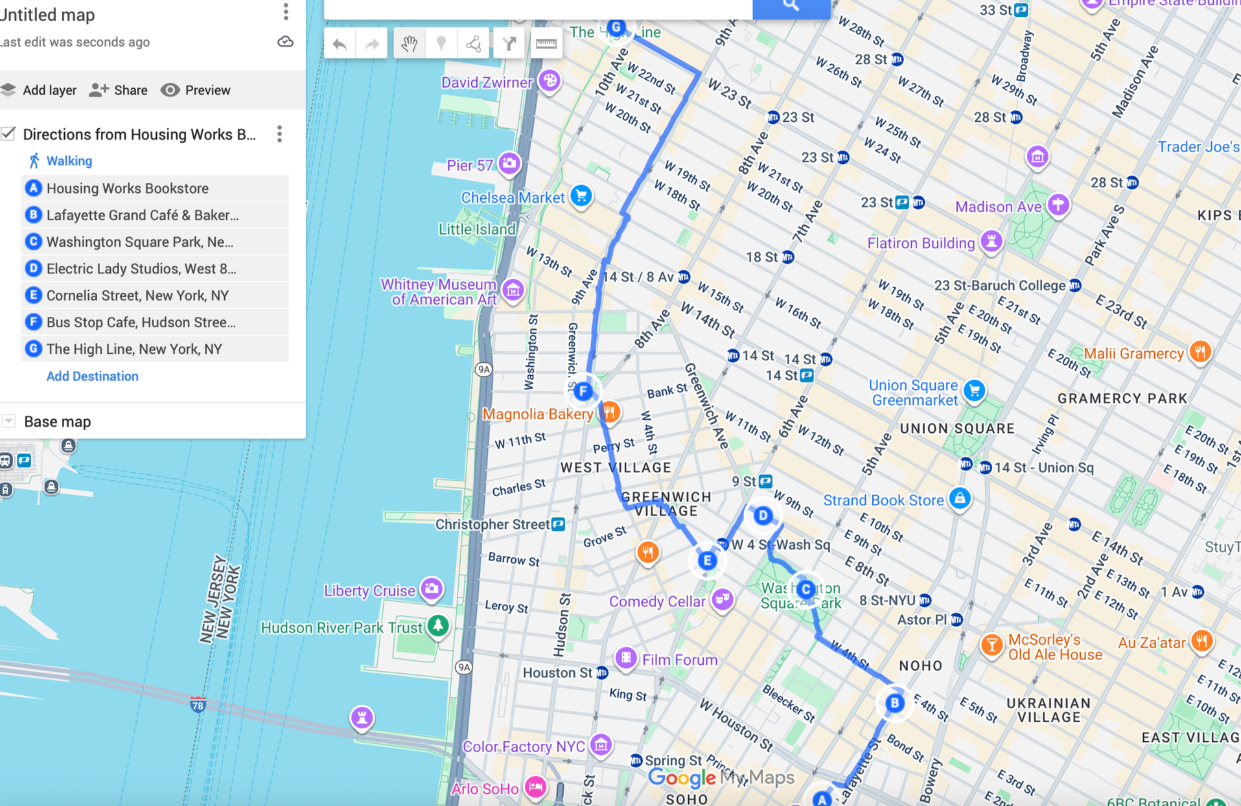This screenshot has width=1241, height=806.
Task: Click the search input field
Action: (x=538, y=8)
